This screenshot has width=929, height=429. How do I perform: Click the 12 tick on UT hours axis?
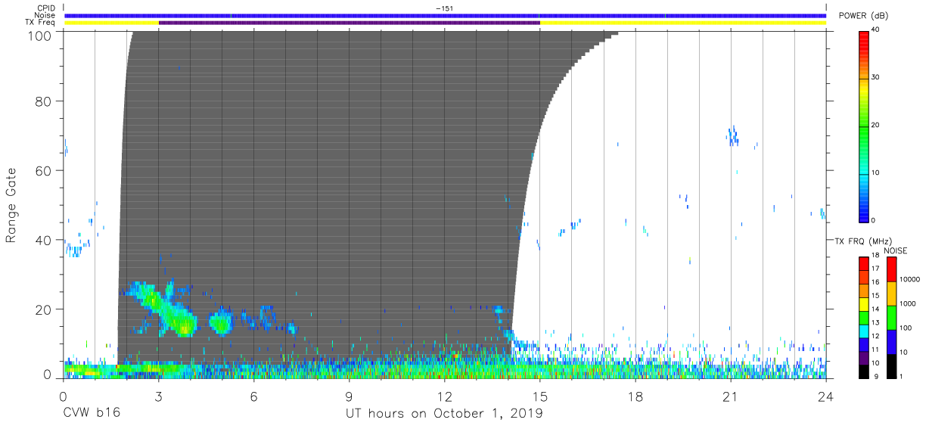coord(444,396)
